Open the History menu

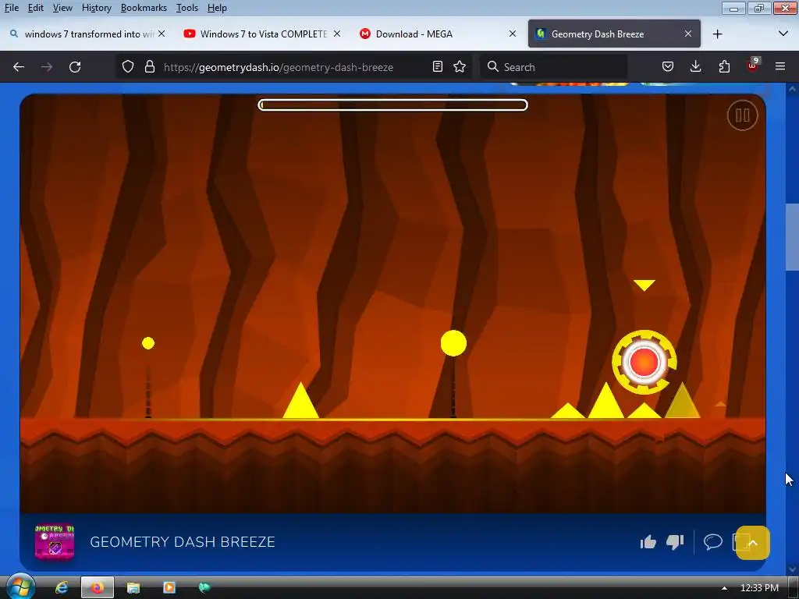pyautogui.click(x=96, y=8)
